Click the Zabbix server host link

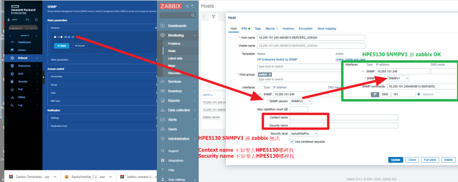coord(211,117)
